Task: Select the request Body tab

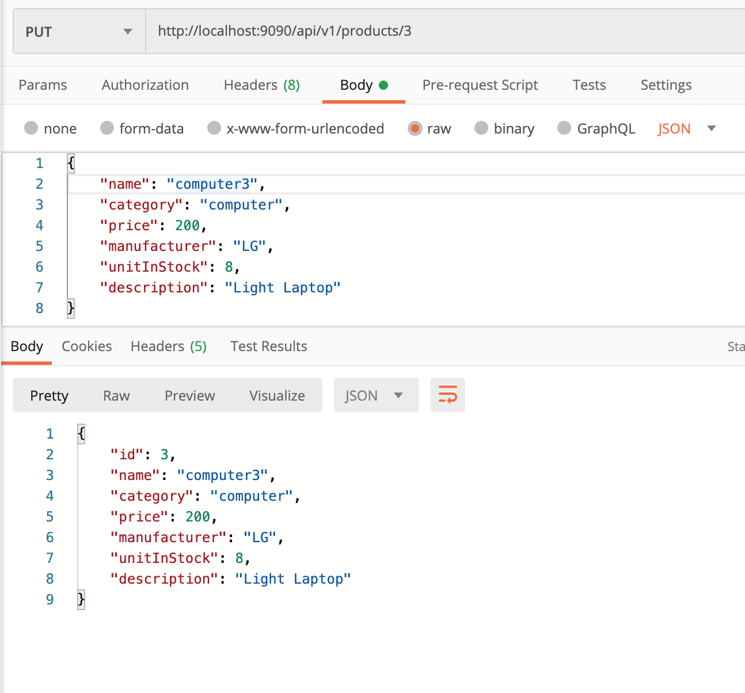Action: [364, 85]
